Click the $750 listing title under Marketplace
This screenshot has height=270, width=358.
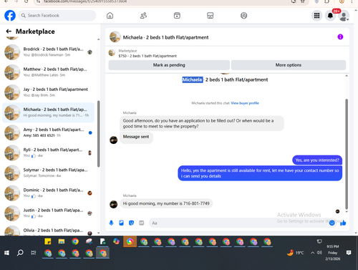[147, 56]
